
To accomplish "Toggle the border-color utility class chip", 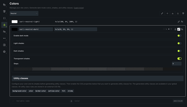I will pos(41,91).
